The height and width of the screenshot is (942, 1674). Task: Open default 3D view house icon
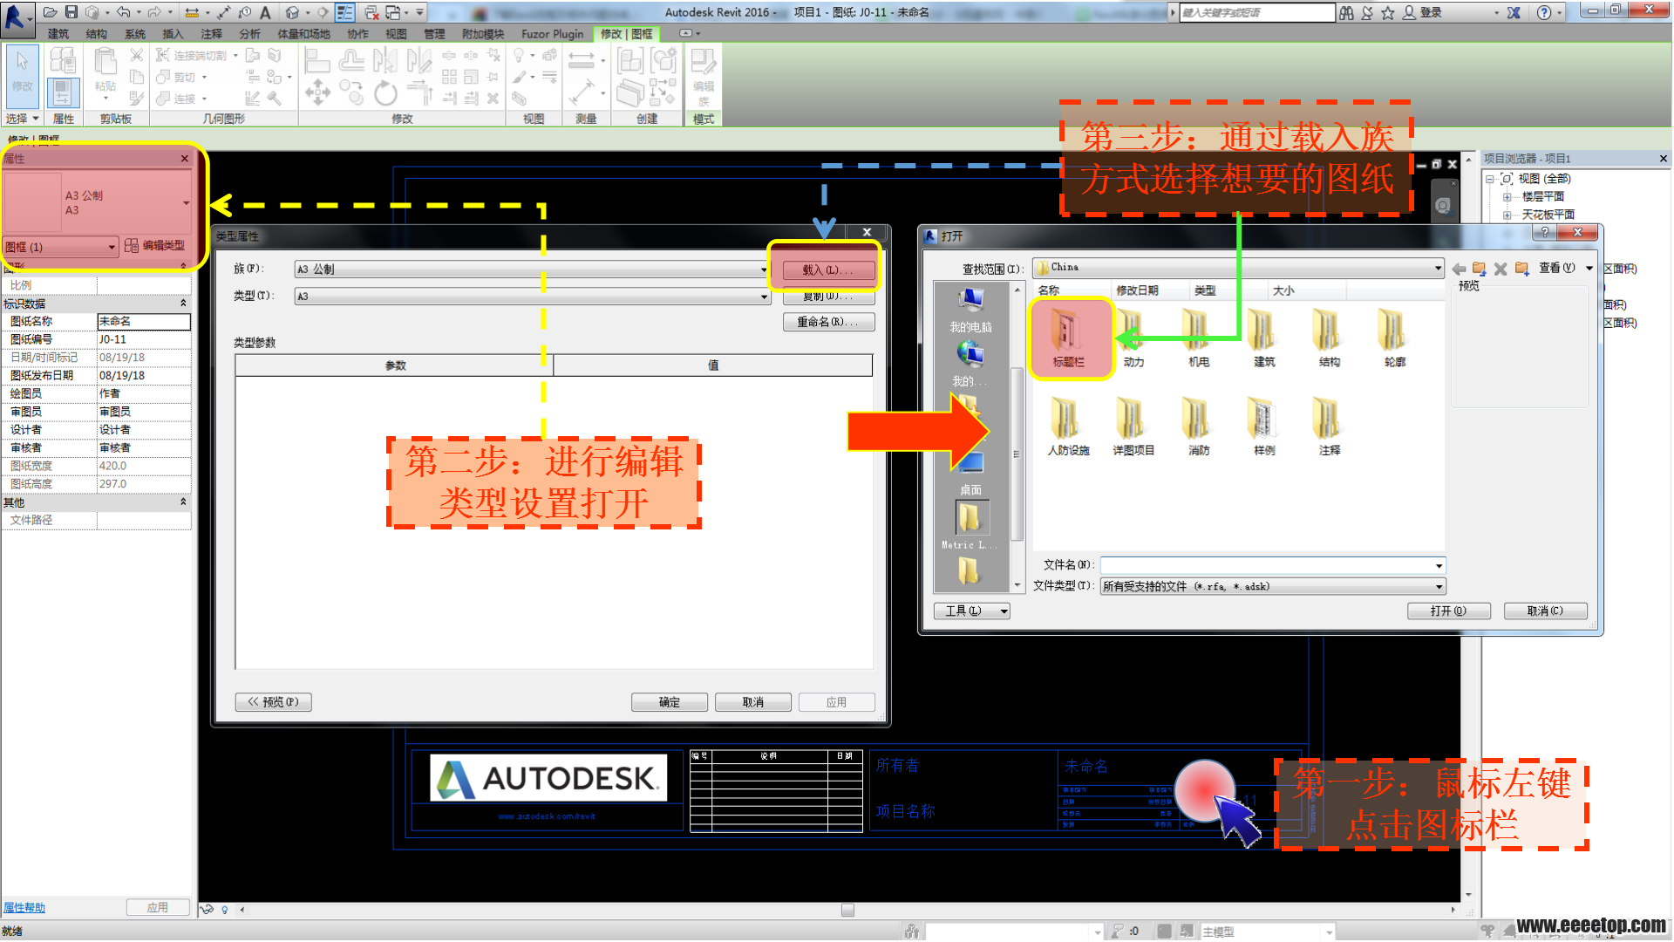click(292, 12)
